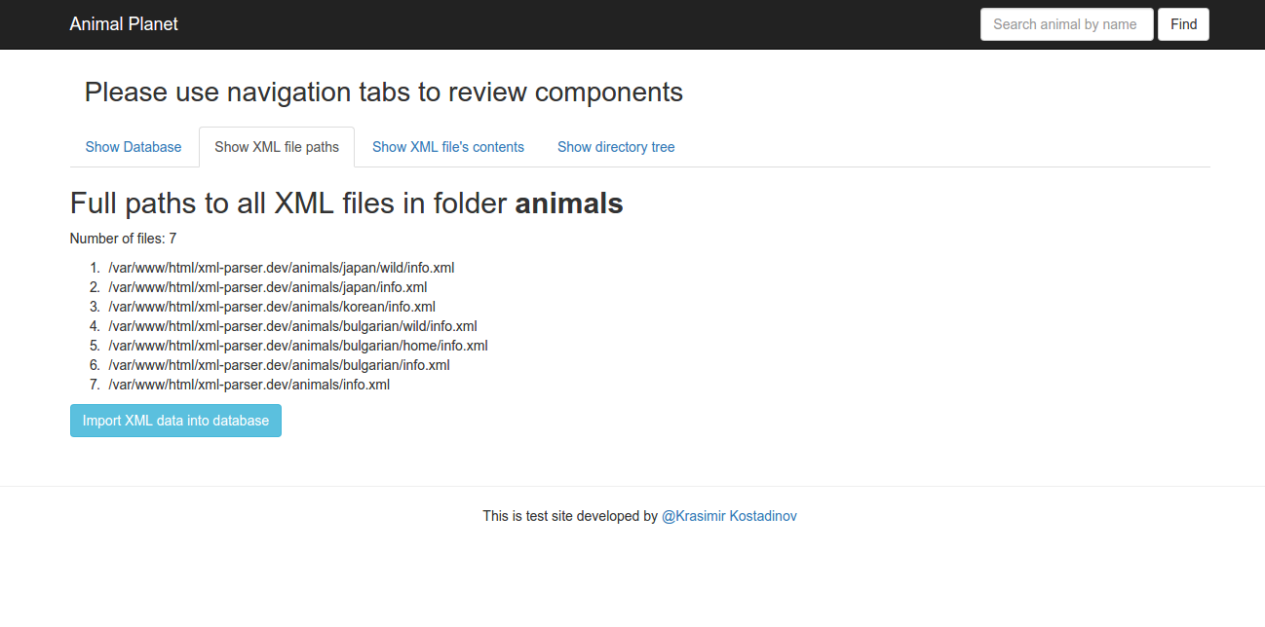The height and width of the screenshot is (627, 1265).
Task: Focus the Search animal by name field
Action: tap(1066, 24)
